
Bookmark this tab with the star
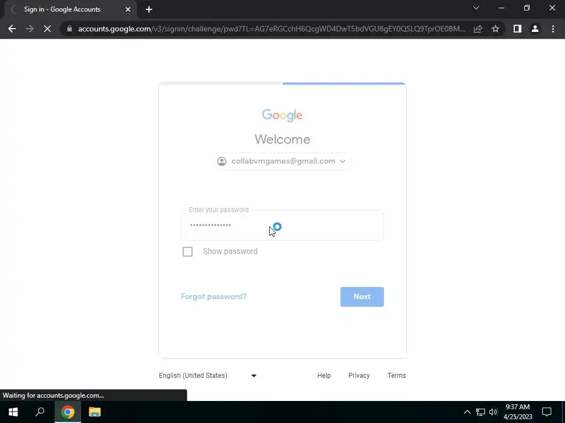tap(495, 29)
